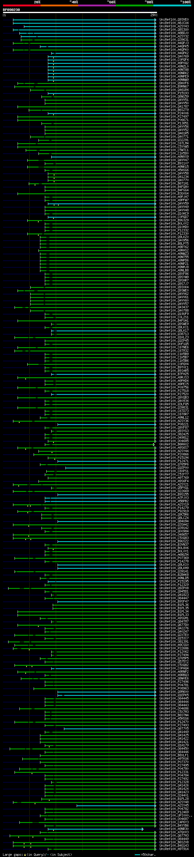194x857 pixels.
Task: Click the label UniRef100_A4QPJ3
Action: pyautogui.click(x=174, y=43)
